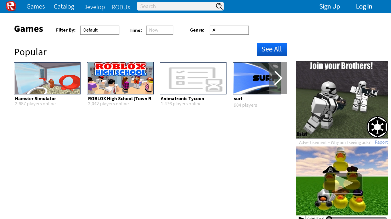
Task: Click the Hamster Simulator title
Action: coord(35,99)
